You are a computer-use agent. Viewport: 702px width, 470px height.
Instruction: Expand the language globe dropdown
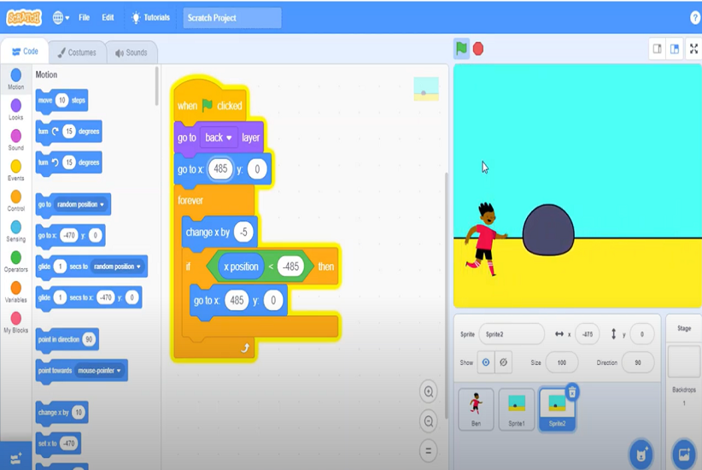(x=61, y=17)
